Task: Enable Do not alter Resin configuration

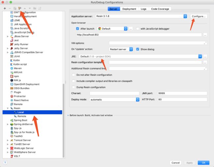Action: (73, 75)
